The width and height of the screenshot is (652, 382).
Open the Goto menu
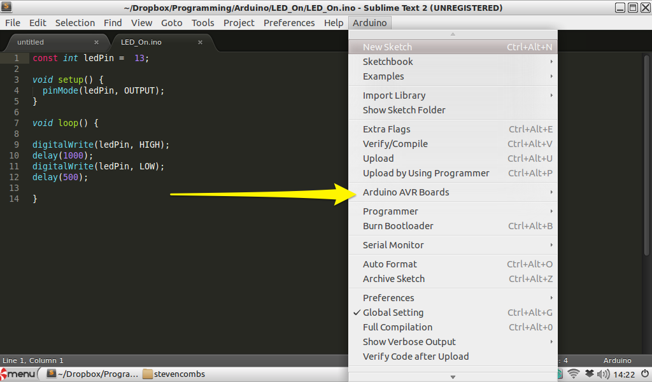172,23
